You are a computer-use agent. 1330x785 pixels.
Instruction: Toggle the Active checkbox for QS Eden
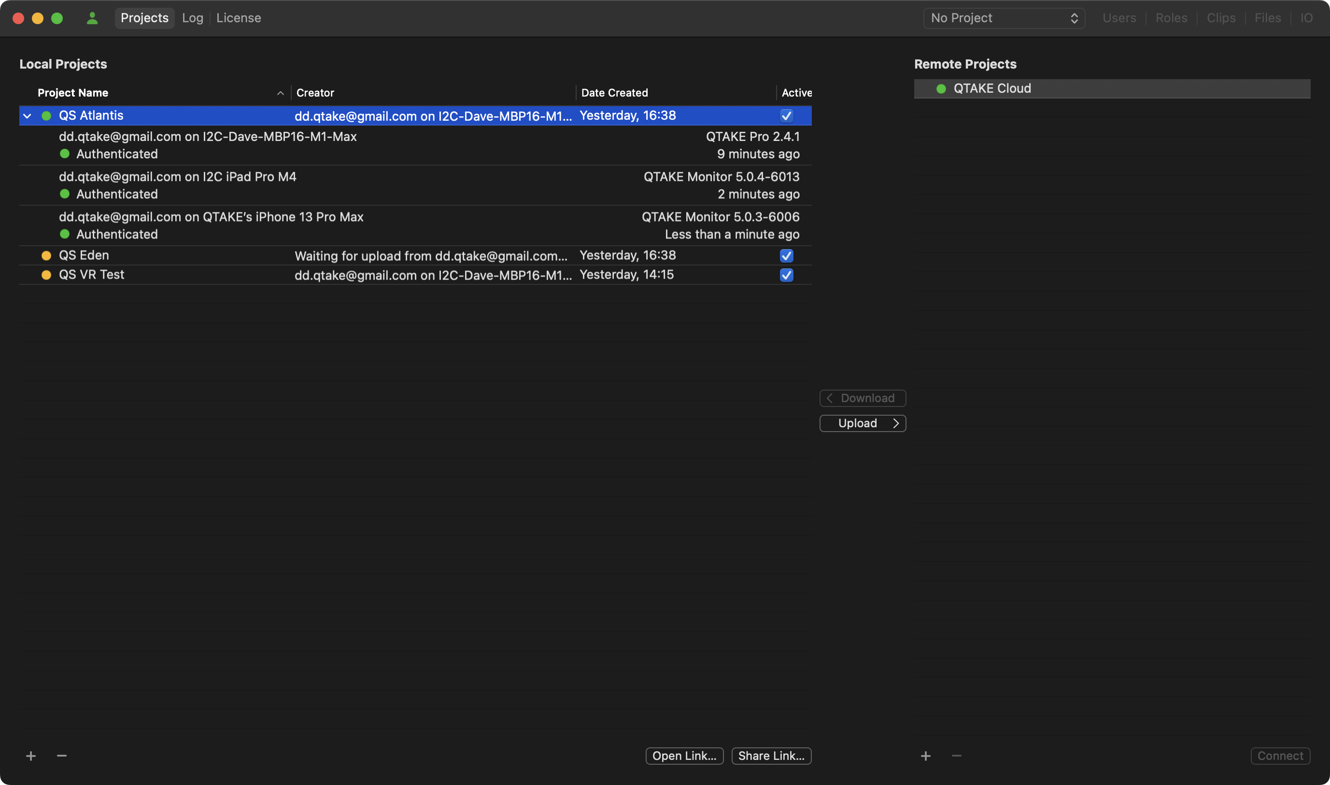coord(786,256)
